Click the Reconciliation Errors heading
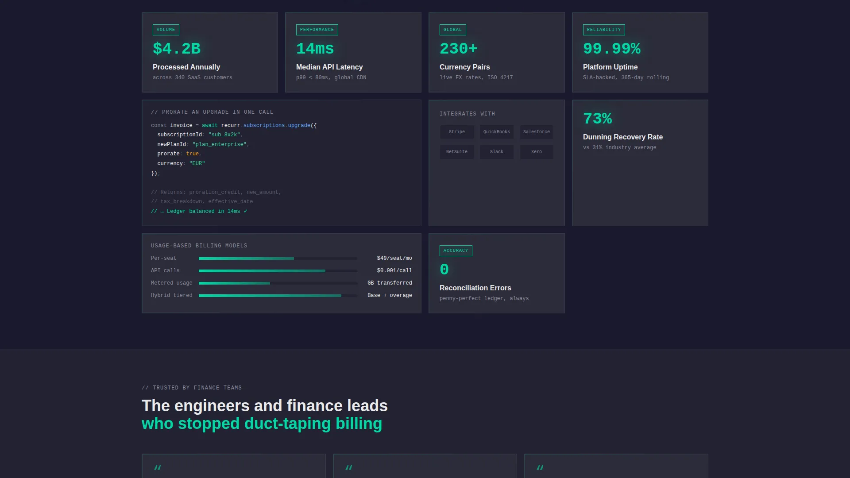This screenshot has width=850, height=478. pos(475,288)
